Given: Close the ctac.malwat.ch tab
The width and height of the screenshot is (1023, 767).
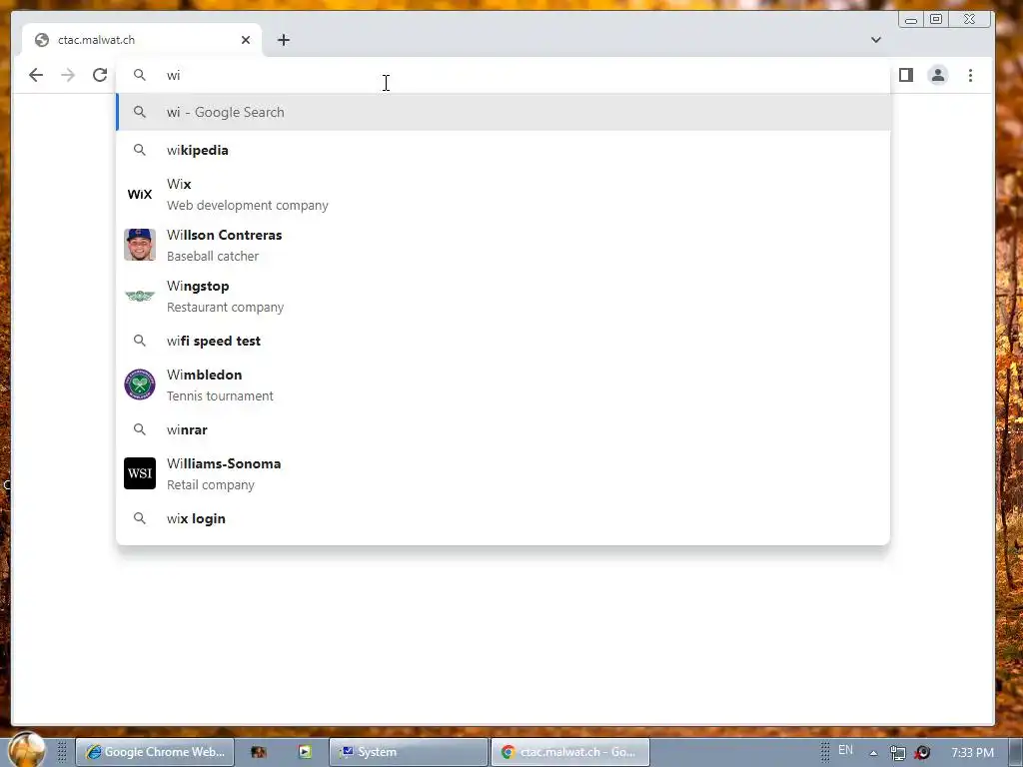Looking at the screenshot, I should [x=246, y=40].
